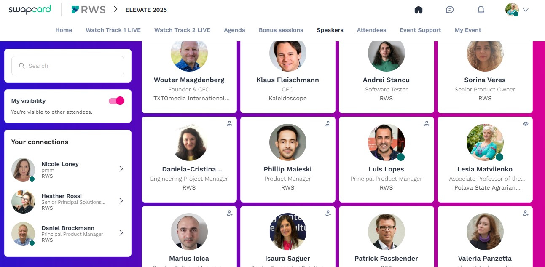Click the Swapcard logo
This screenshot has width=545, height=267.
(x=30, y=10)
